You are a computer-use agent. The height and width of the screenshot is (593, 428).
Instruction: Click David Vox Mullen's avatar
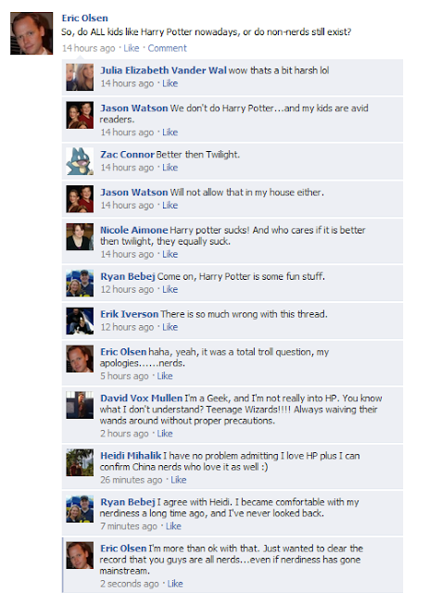pyautogui.click(x=80, y=405)
